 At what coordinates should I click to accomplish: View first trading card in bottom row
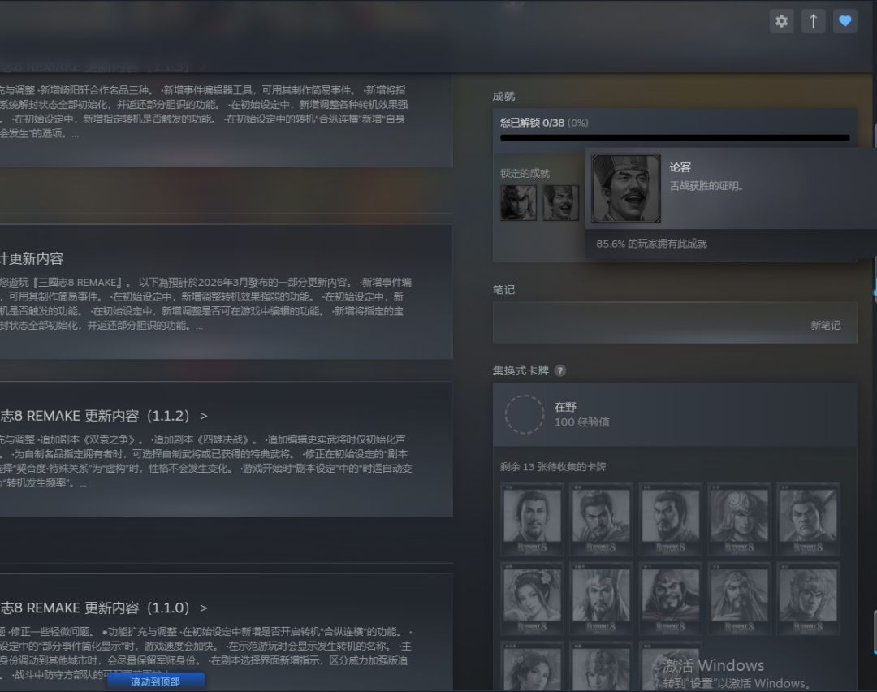[532, 667]
